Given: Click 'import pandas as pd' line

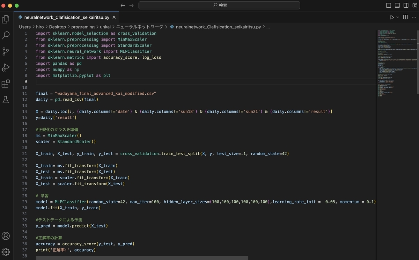Looking at the screenshot, I should 58,63.
